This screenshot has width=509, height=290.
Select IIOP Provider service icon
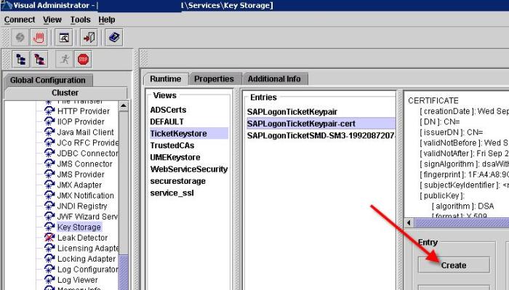click(49, 121)
